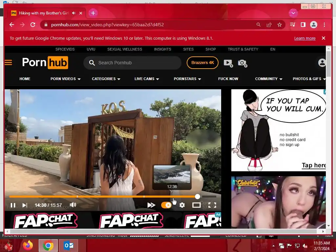Viewport: 336px width, 252px height.
Task: Click the magnifier icon in the site search box
Action: pos(92,63)
